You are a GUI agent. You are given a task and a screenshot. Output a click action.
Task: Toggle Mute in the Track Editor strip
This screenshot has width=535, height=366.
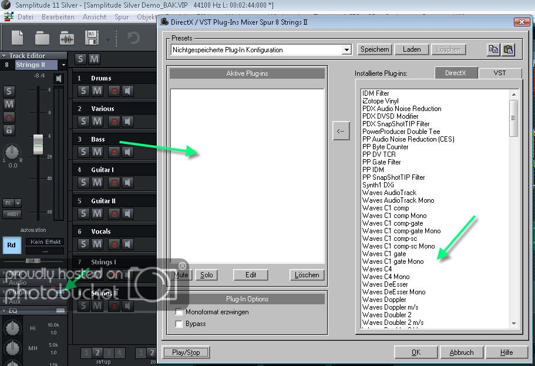9,104
